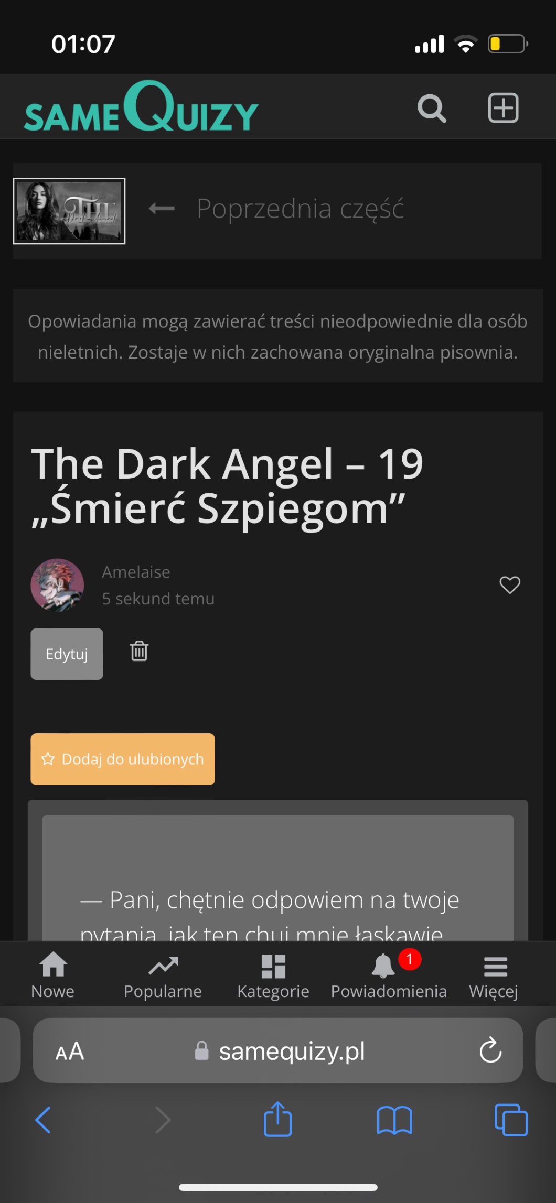
Task: Reload the page in Safari
Action: click(490, 1050)
